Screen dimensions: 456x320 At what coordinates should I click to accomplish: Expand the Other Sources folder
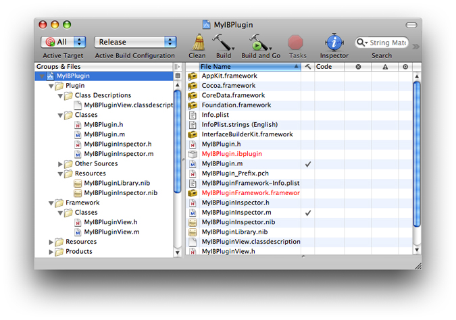click(61, 164)
